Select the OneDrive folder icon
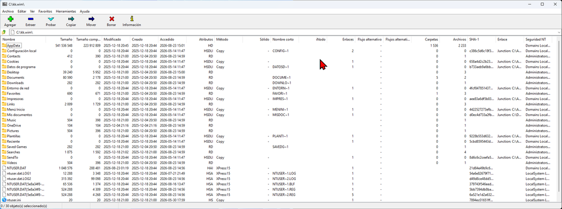This screenshot has width=562, height=209. click(x=4, y=125)
